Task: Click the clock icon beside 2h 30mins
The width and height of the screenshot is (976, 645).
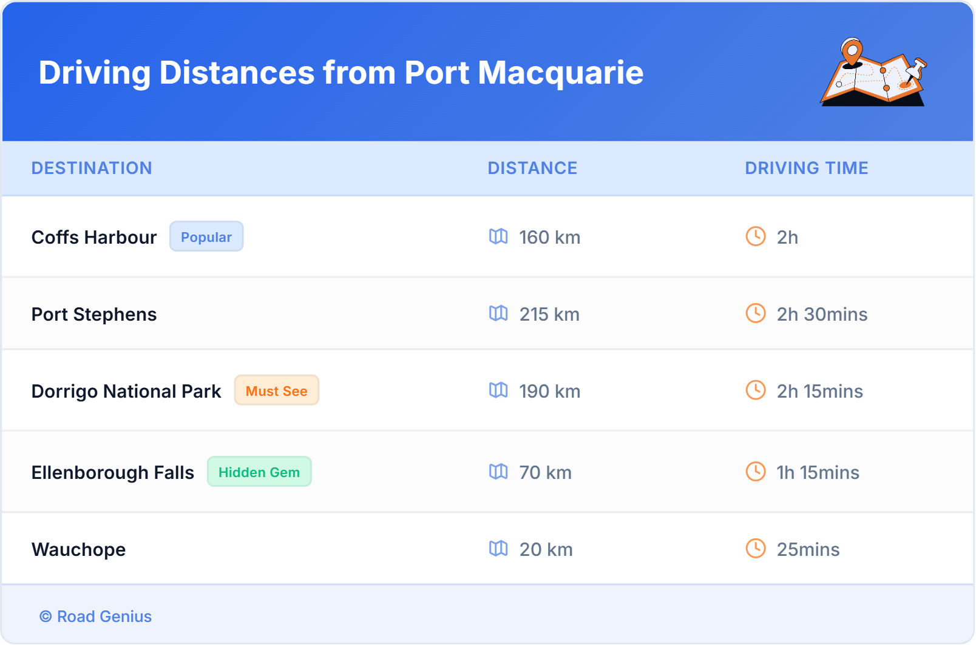Action: 755,314
